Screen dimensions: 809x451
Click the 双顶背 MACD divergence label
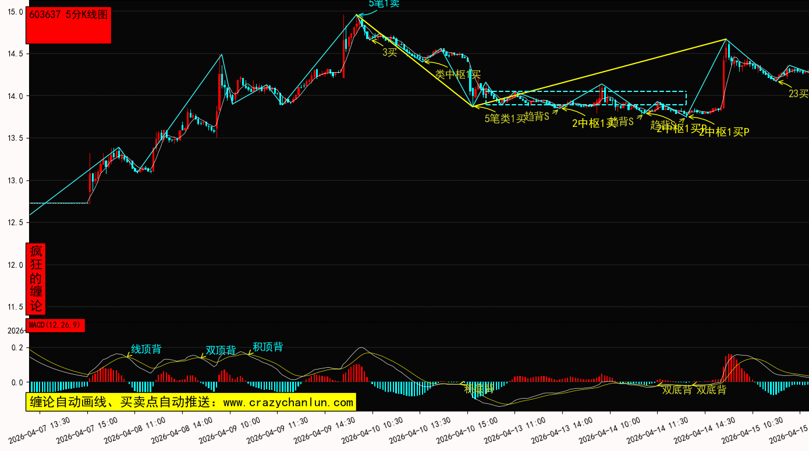pyautogui.click(x=221, y=350)
